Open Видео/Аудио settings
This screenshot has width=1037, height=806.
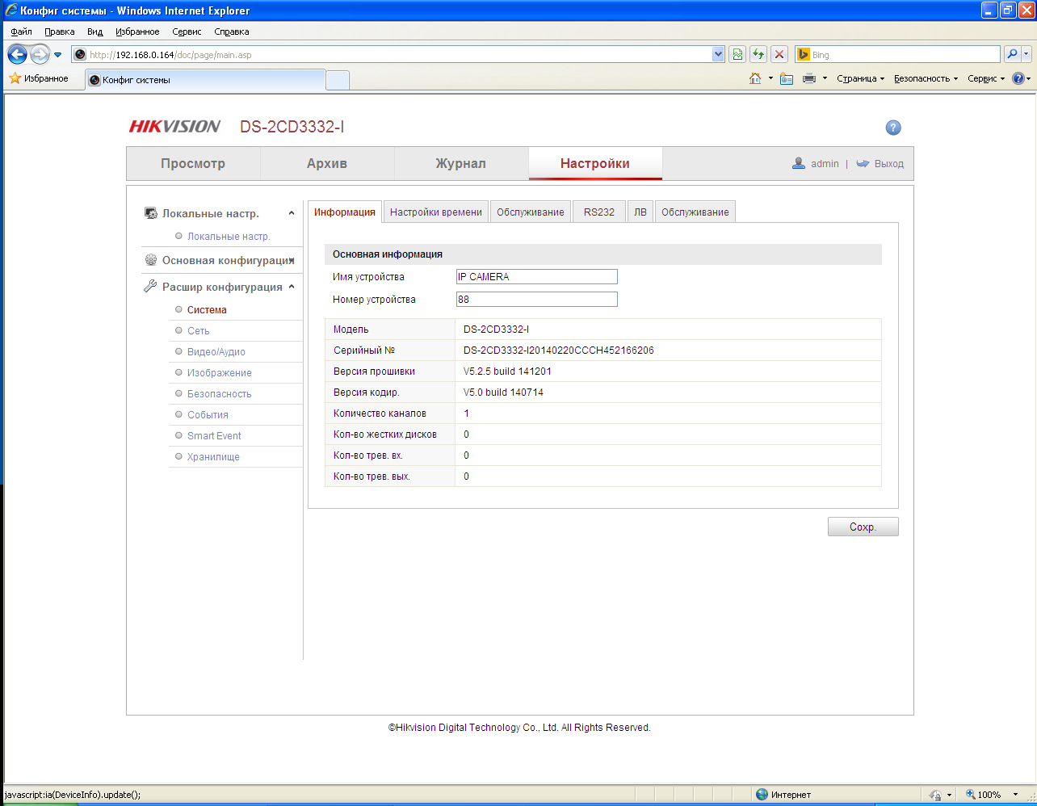pos(216,352)
